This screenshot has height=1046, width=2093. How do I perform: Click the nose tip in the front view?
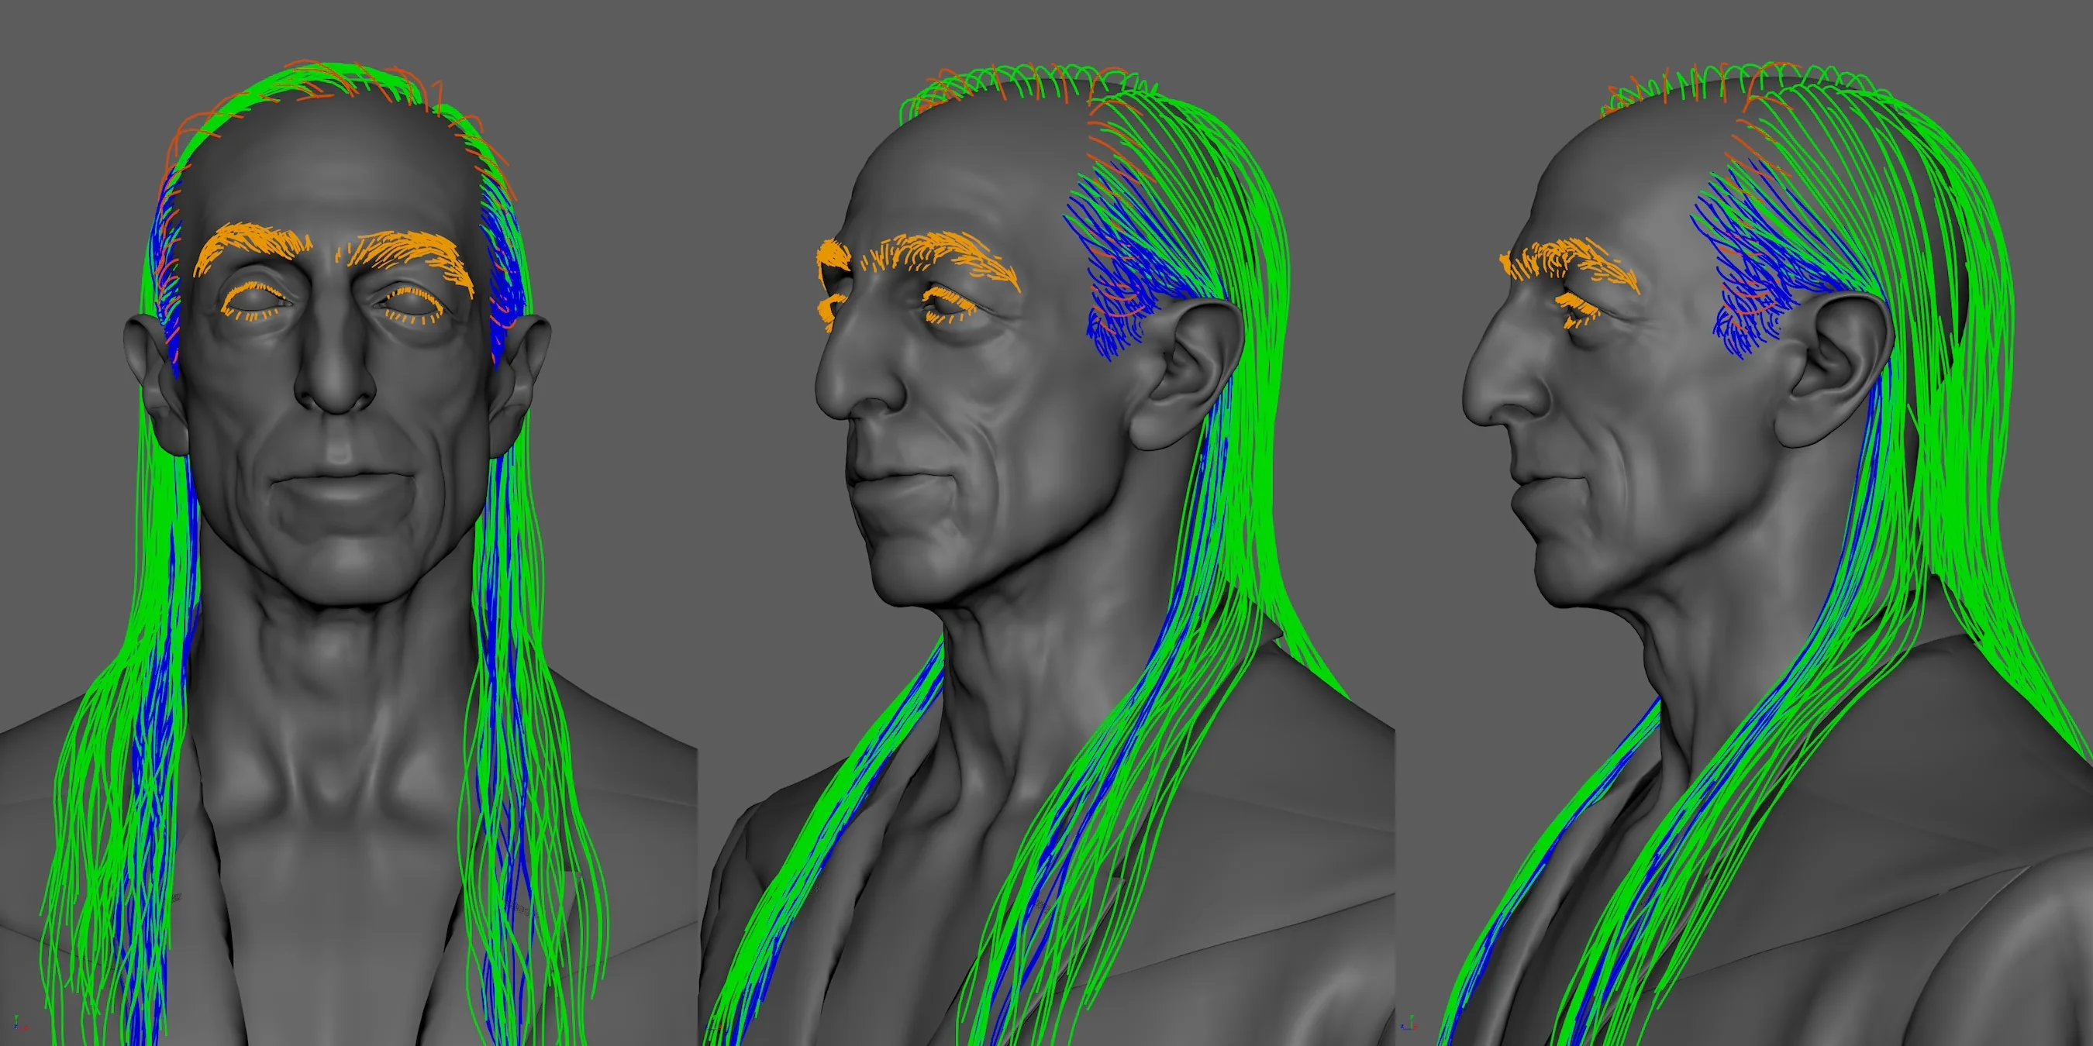coord(336,390)
